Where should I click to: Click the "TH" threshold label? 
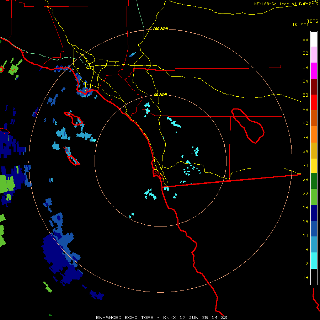305,278
